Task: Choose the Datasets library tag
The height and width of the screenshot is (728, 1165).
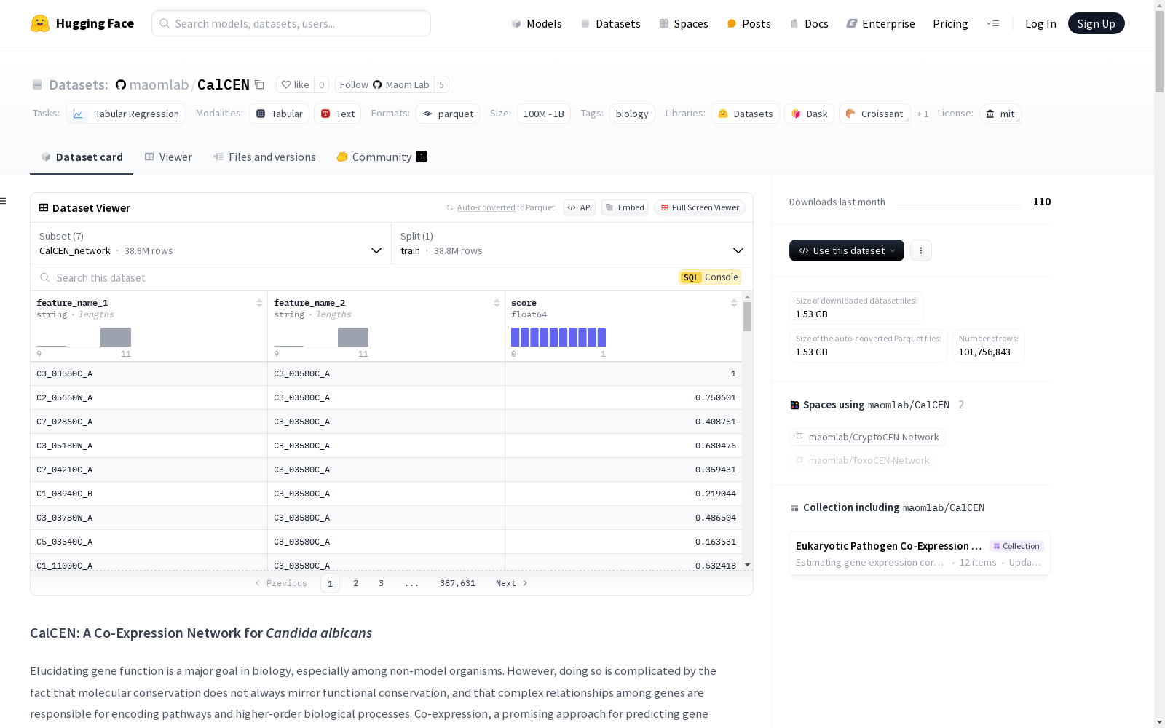Action: [746, 114]
